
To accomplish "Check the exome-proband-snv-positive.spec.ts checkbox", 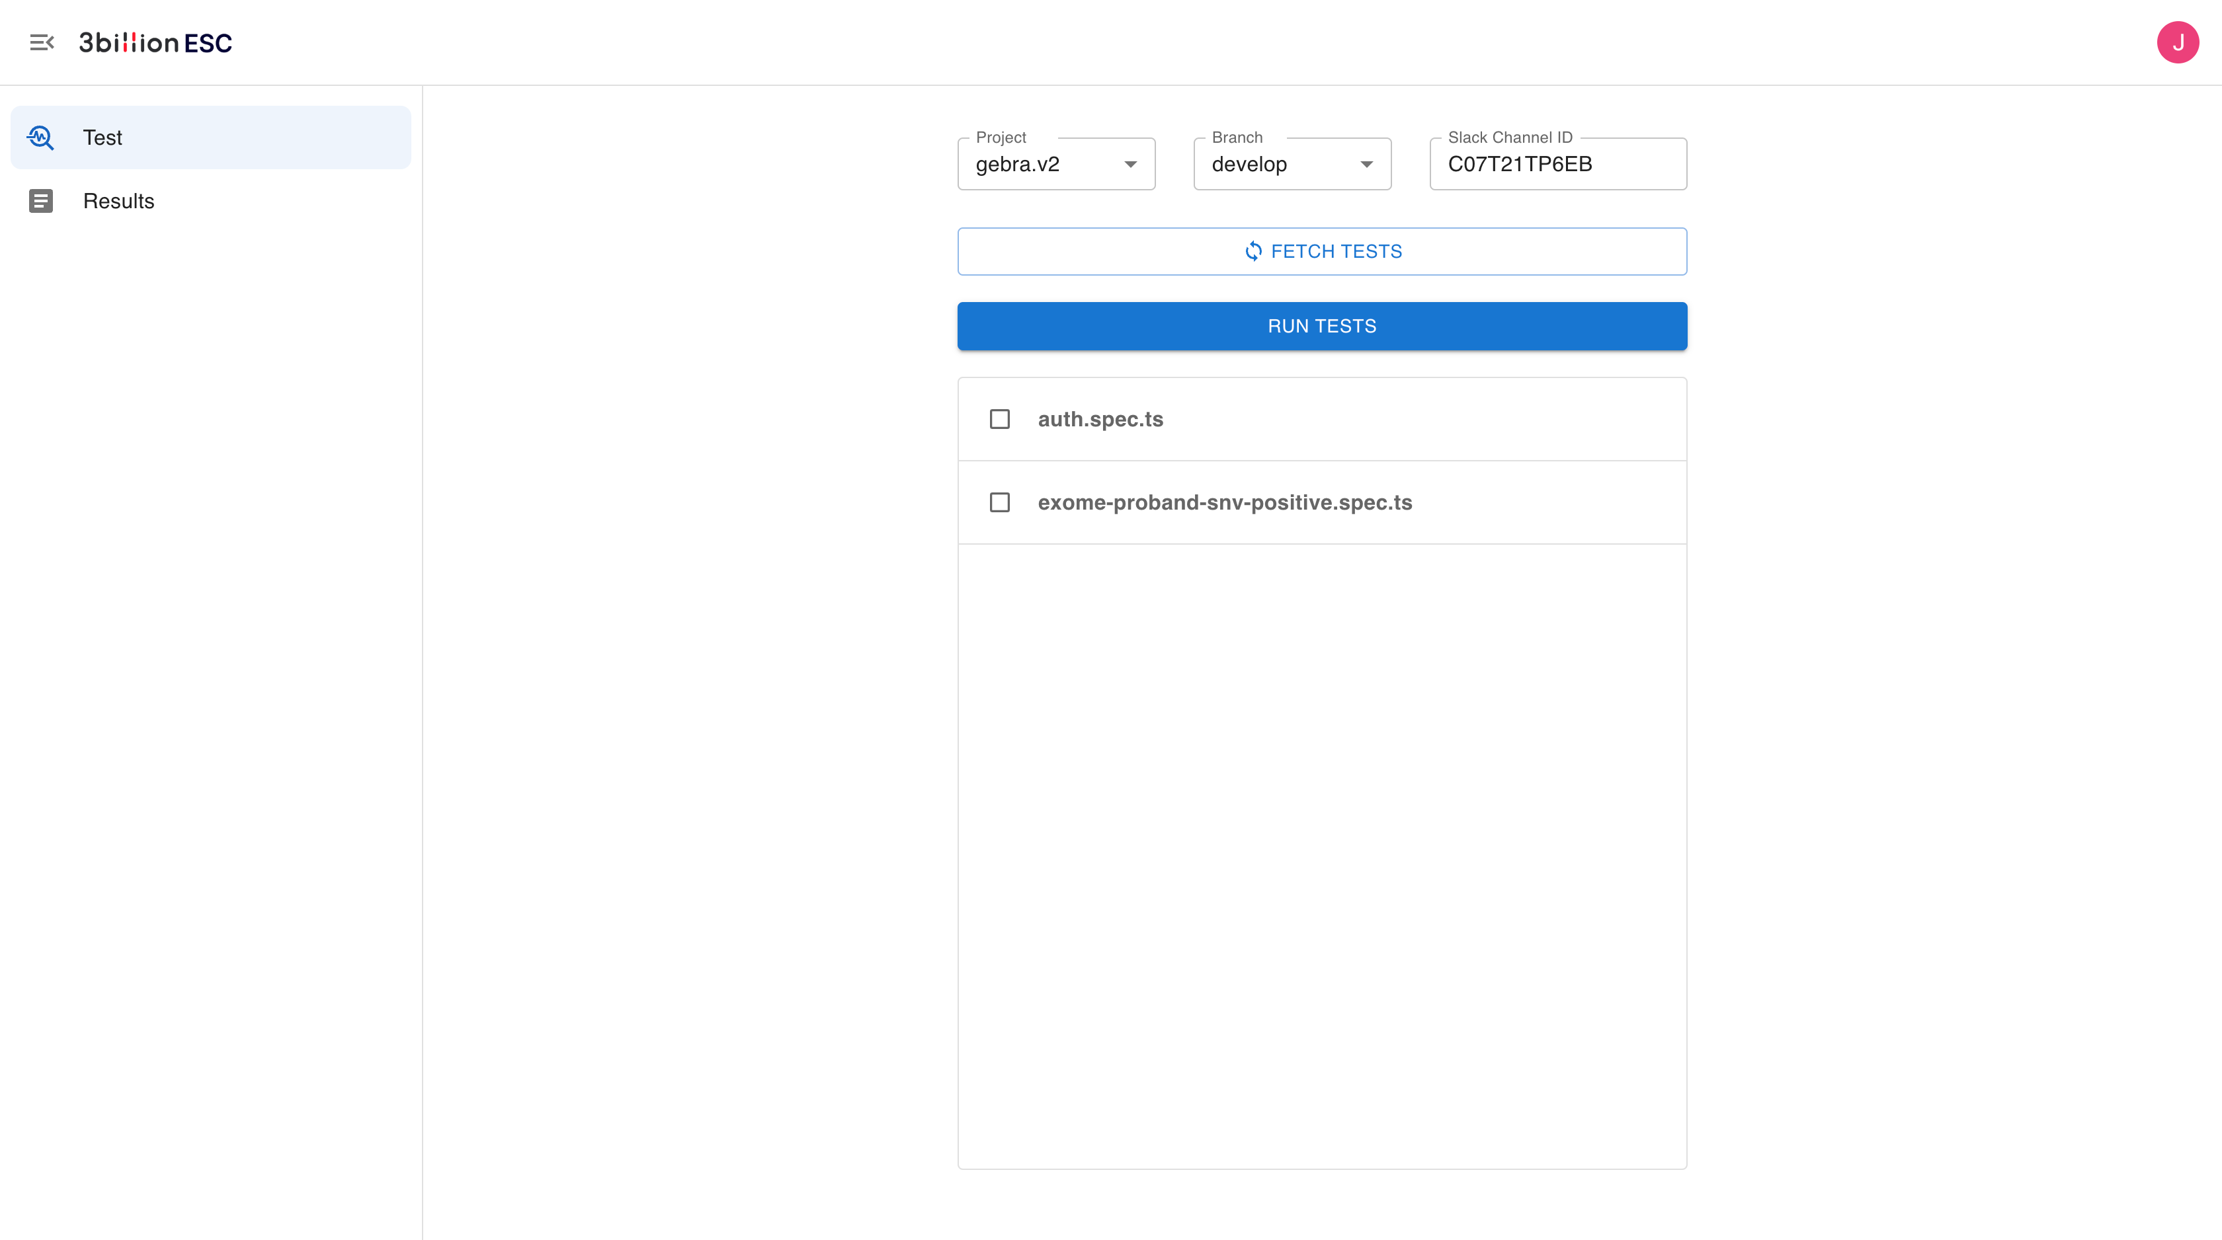I will coord(1000,502).
